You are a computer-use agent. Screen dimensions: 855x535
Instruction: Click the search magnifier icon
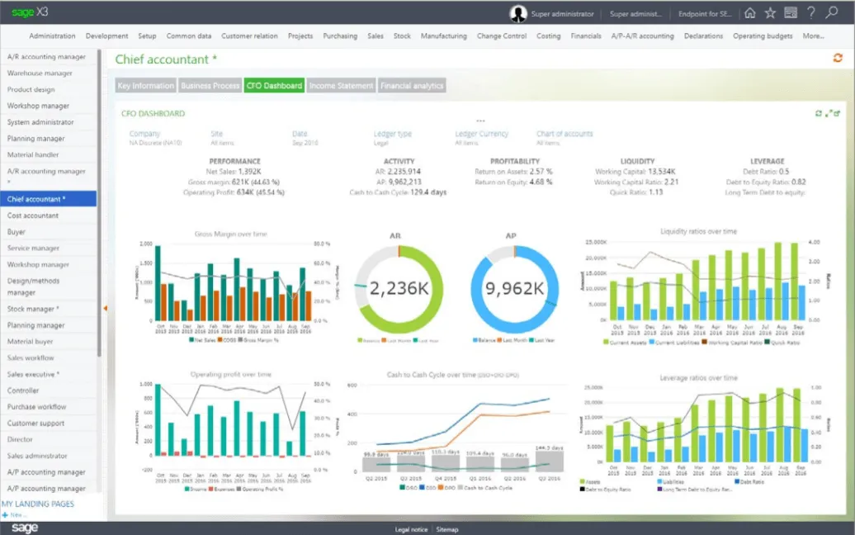(832, 13)
